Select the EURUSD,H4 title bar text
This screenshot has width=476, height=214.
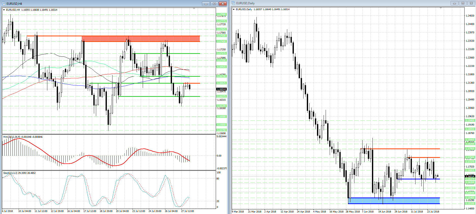pyautogui.click(x=15, y=4)
